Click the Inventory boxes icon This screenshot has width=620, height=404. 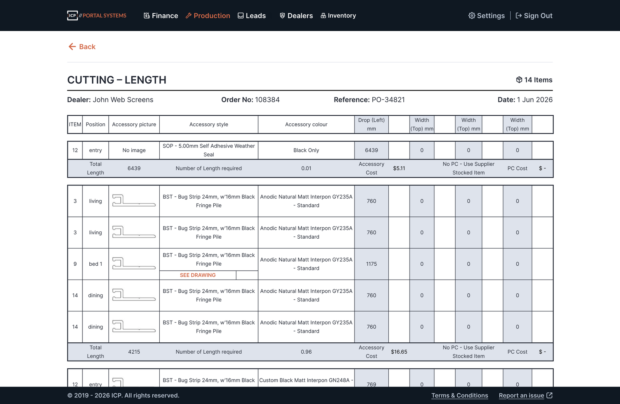tap(323, 16)
